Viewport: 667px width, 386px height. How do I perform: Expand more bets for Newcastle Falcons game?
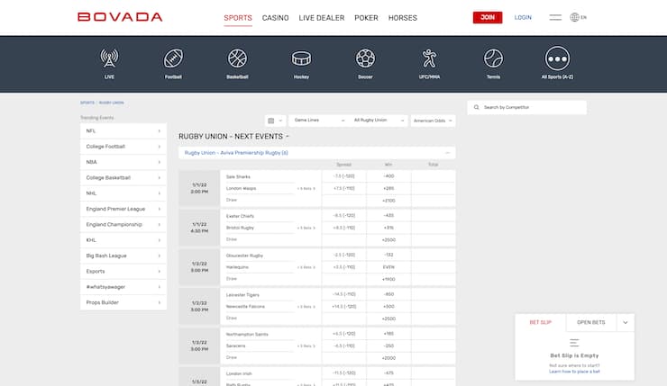[306, 307]
